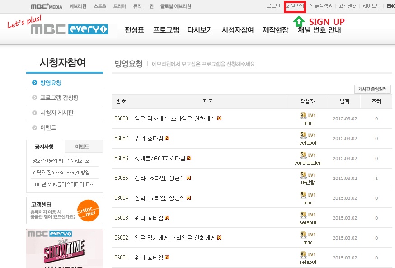Click the LV1 level icon for post 56057
Screen dimensions: 395x268
pos(308,135)
